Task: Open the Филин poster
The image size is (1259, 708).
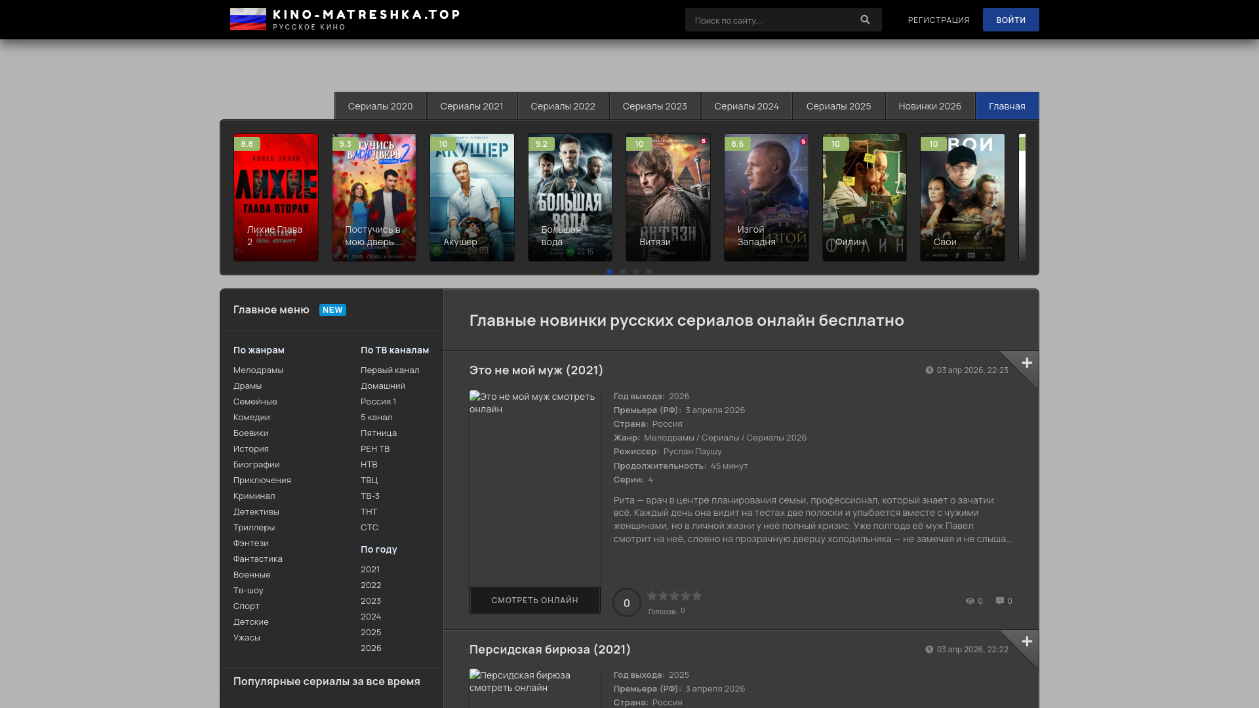Action: pos(864,197)
